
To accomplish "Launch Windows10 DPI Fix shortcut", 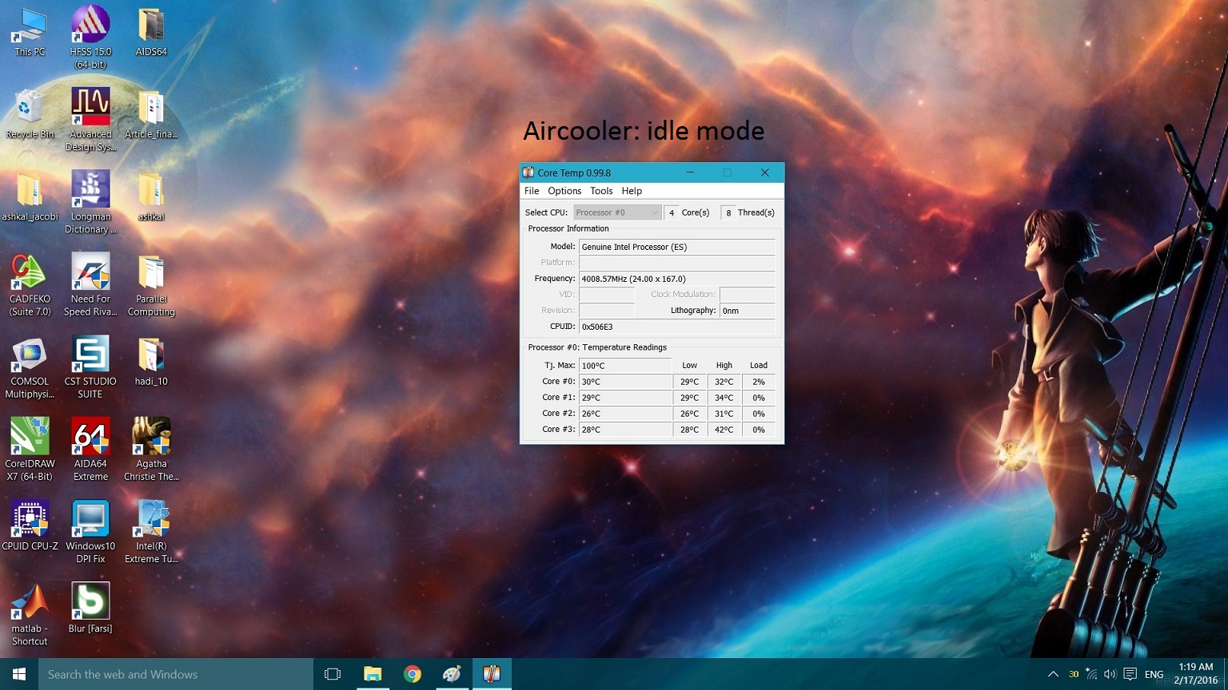I will tap(90, 531).
